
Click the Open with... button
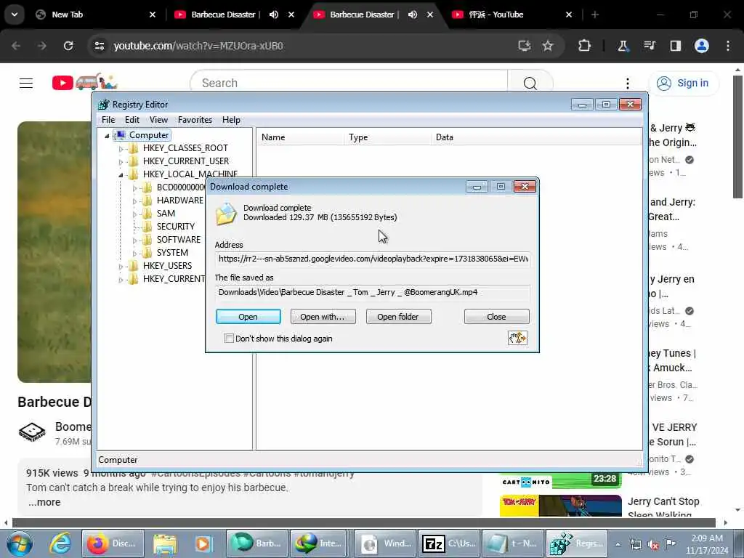coord(323,317)
